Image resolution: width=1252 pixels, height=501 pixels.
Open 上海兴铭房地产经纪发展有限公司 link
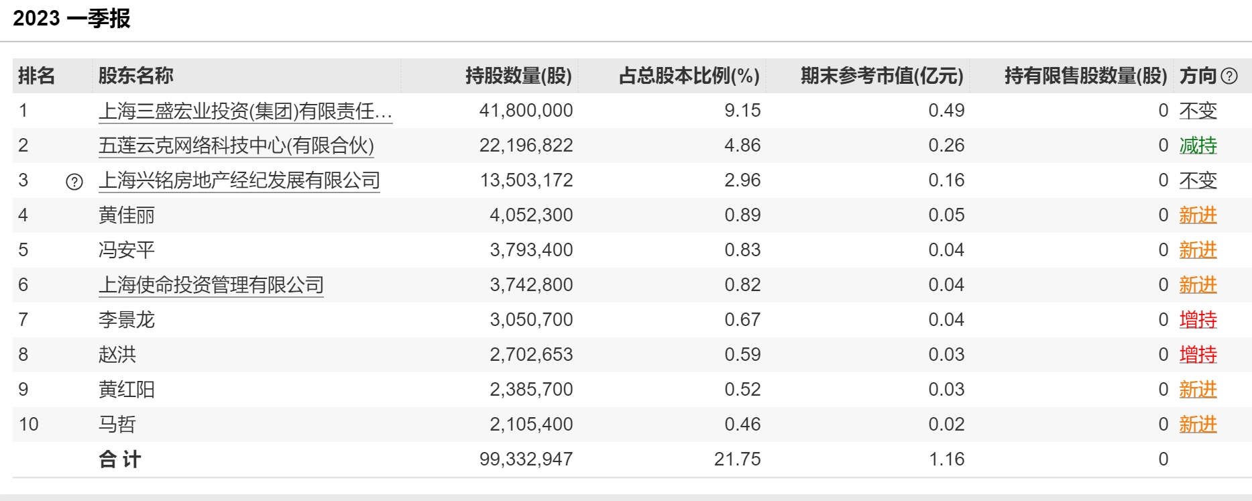pos(239,180)
